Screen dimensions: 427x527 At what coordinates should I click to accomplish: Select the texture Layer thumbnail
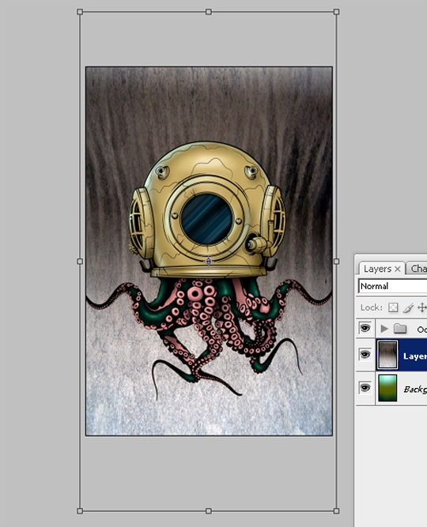(387, 355)
